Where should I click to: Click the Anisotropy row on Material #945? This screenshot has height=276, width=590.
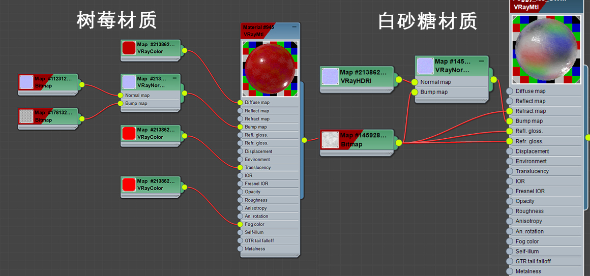270,208
